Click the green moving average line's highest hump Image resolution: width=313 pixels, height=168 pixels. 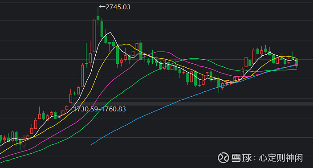click(x=193, y=58)
